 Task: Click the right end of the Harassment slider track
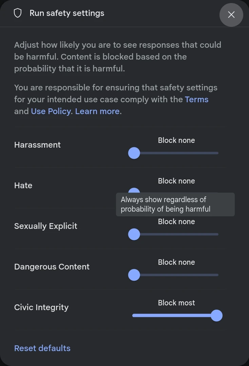(216, 153)
